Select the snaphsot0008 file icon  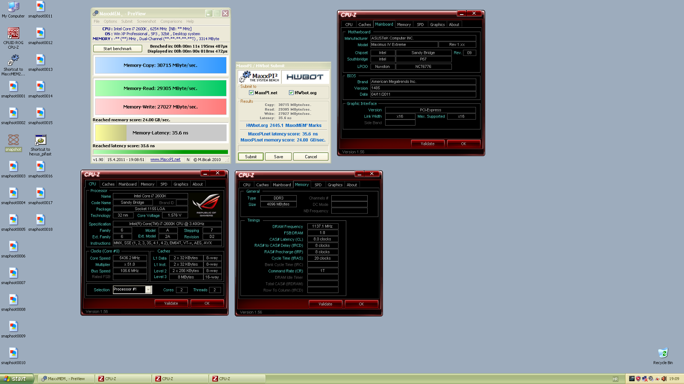(x=13, y=303)
